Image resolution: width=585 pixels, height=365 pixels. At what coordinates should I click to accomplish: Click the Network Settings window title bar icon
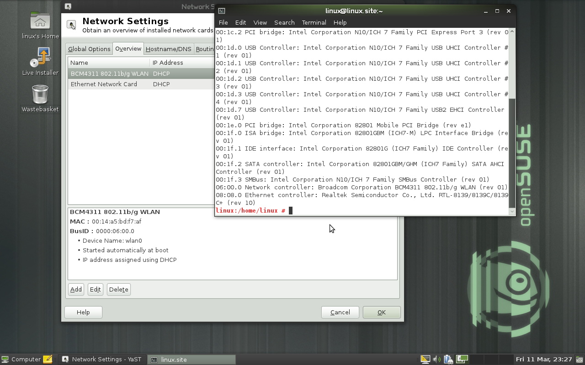click(x=68, y=6)
